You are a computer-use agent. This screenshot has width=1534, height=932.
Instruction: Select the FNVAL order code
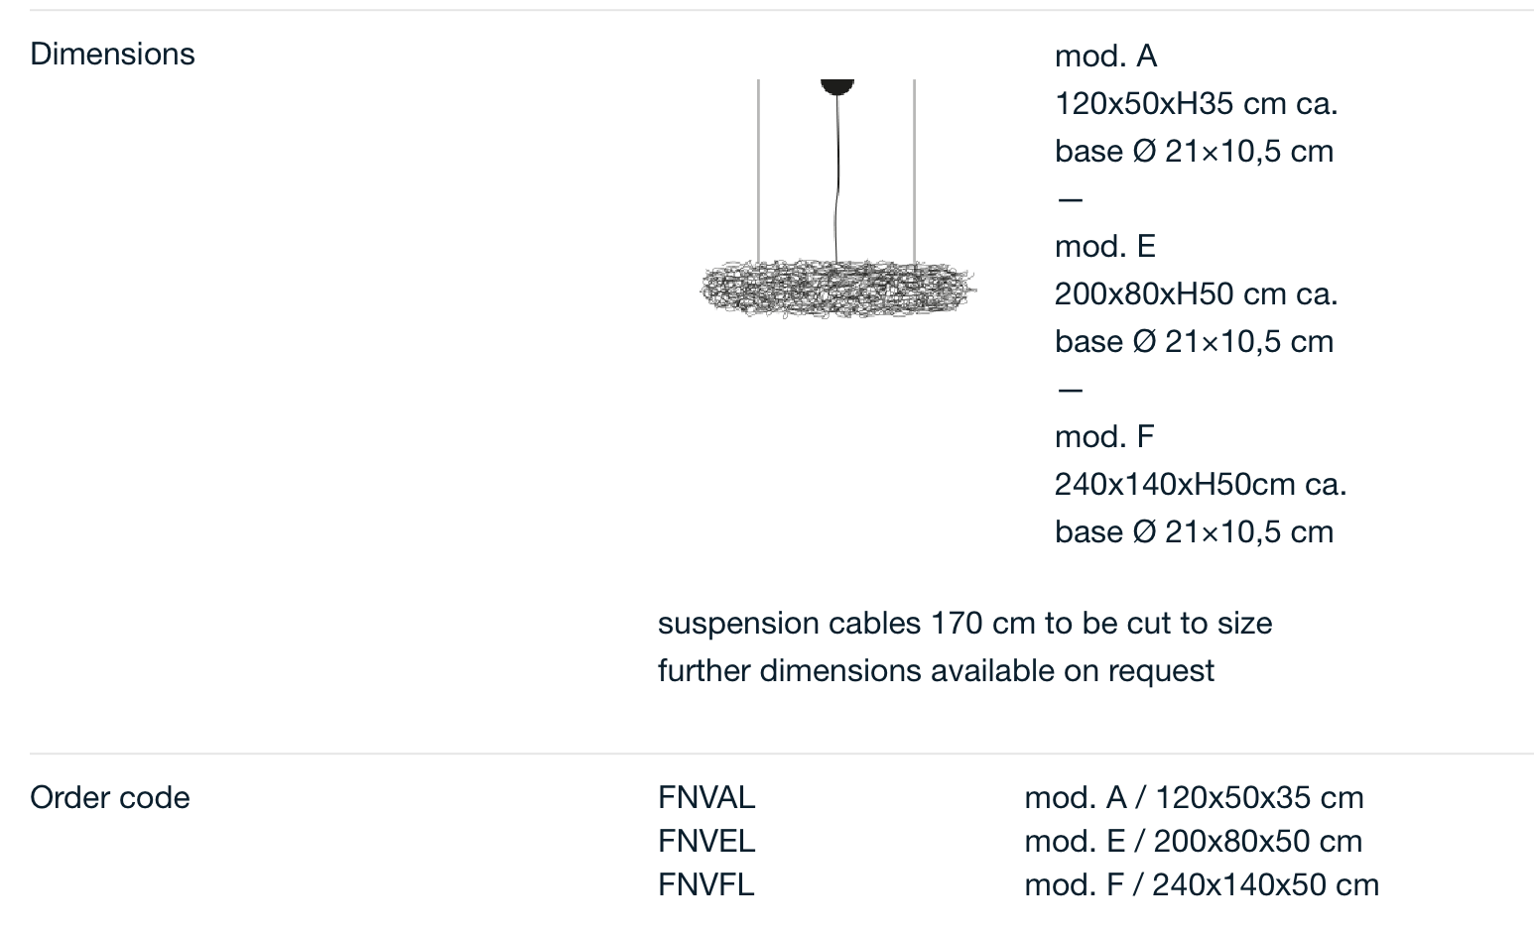(706, 797)
